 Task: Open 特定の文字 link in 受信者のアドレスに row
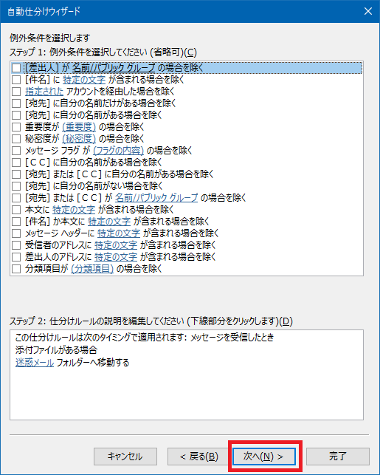[x=116, y=245]
